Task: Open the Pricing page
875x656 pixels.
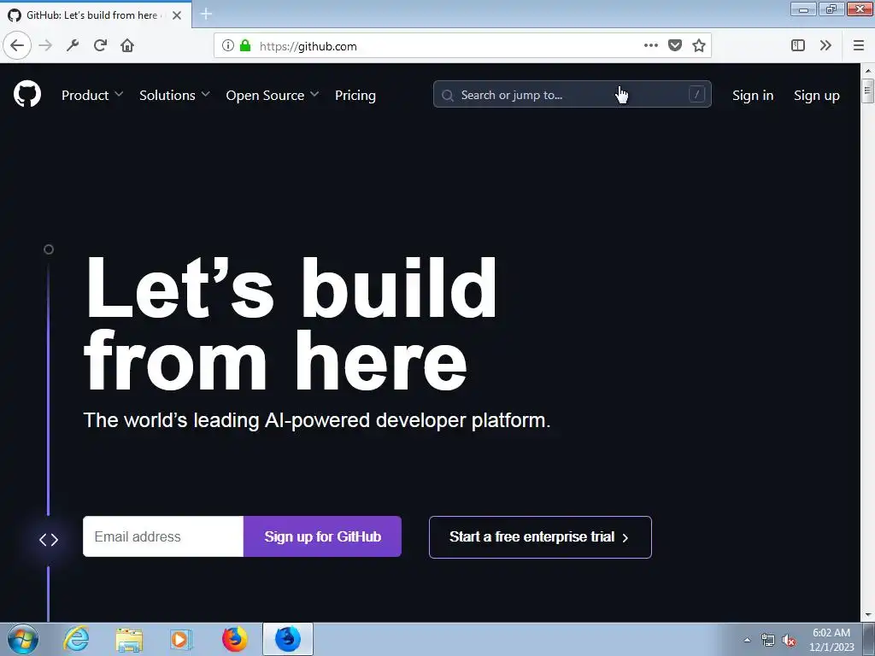Action: [355, 96]
